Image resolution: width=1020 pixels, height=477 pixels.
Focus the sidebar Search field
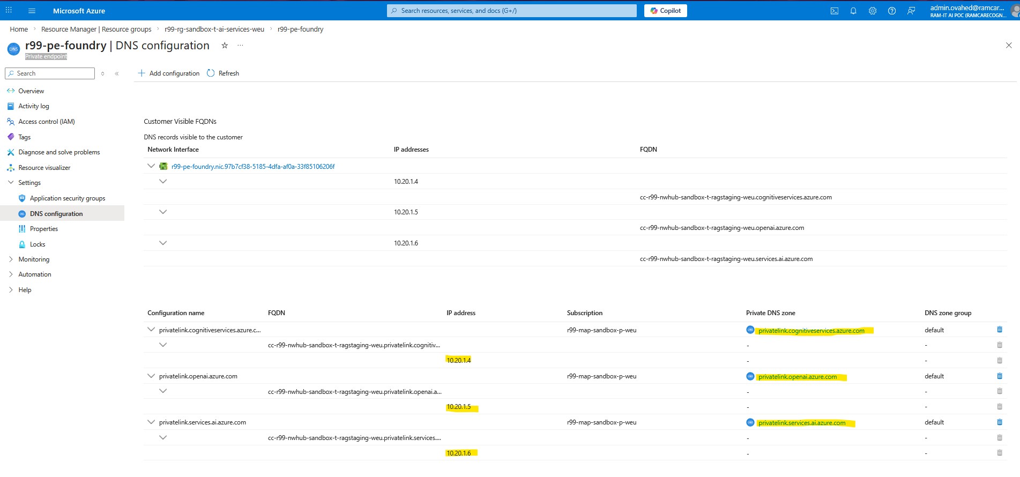(50, 73)
